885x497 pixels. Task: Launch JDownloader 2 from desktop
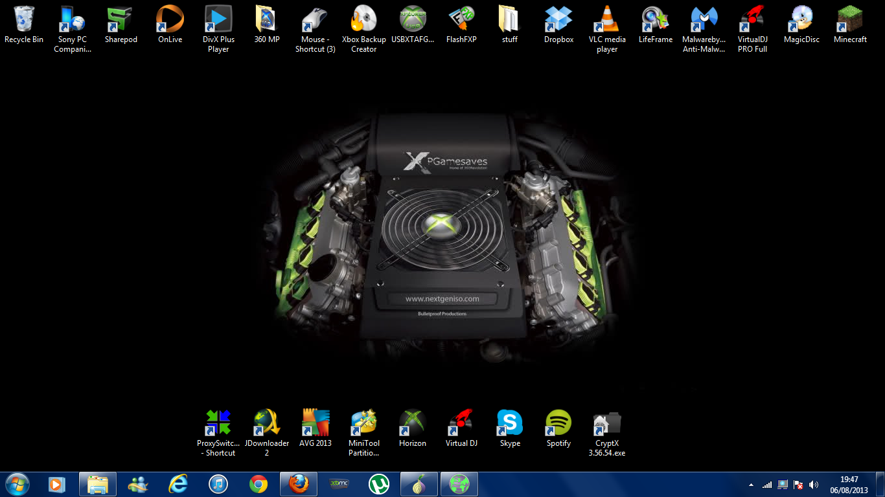[x=267, y=423]
